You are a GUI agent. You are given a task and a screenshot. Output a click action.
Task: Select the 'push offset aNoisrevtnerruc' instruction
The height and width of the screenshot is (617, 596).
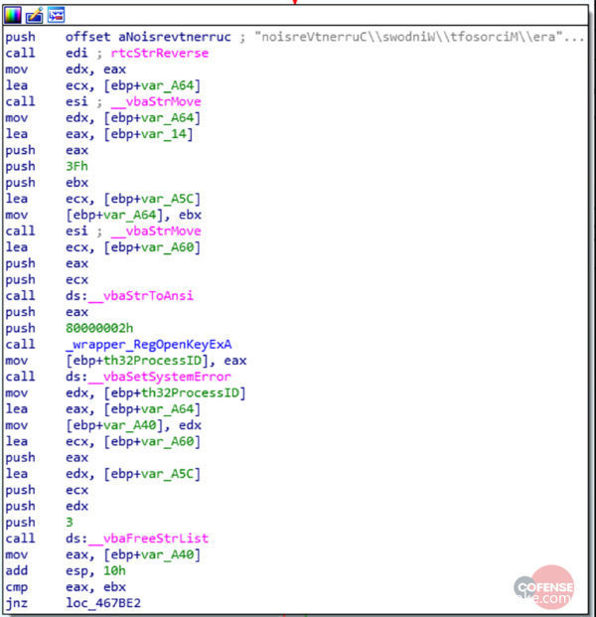pyautogui.click(x=118, y=37)
